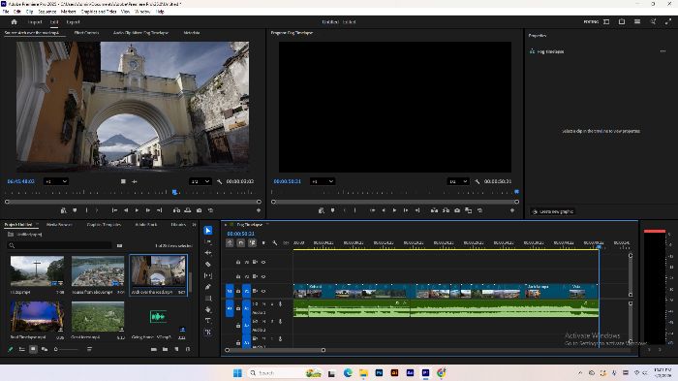Open the Sequence menu
678x381 pixels.
(47, 12)
